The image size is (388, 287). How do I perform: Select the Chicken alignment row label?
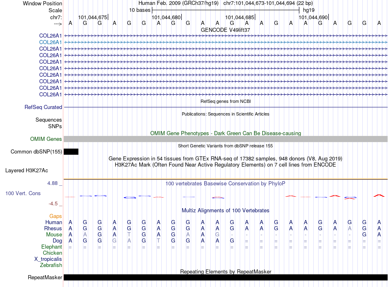click(52, 253)
